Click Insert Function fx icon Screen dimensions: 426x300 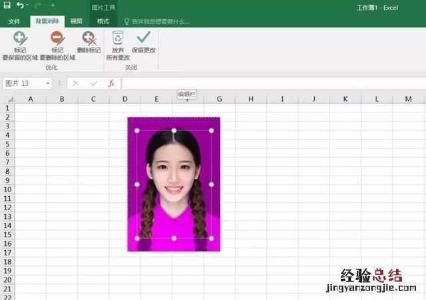[111, 84]
